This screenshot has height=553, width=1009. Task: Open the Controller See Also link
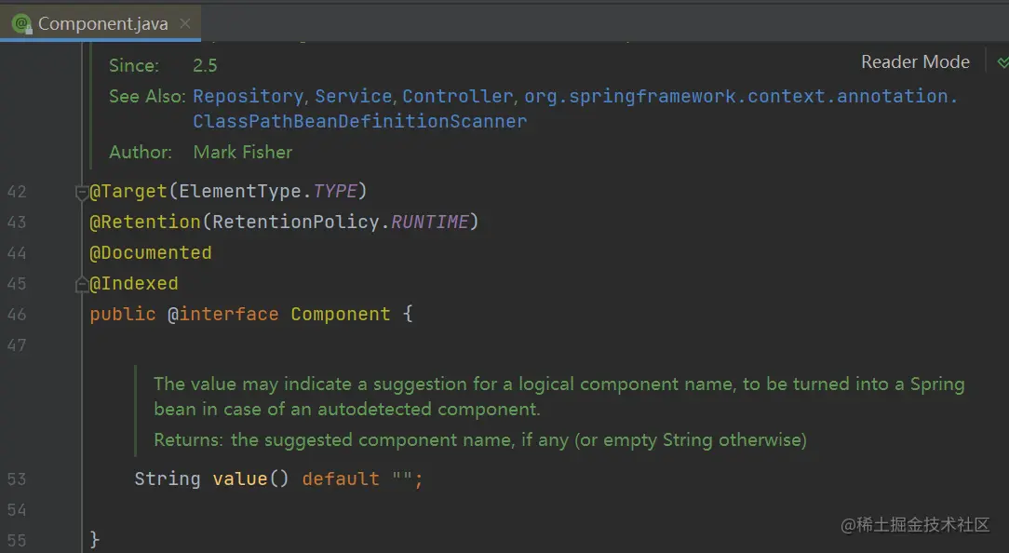click(457, 96)
